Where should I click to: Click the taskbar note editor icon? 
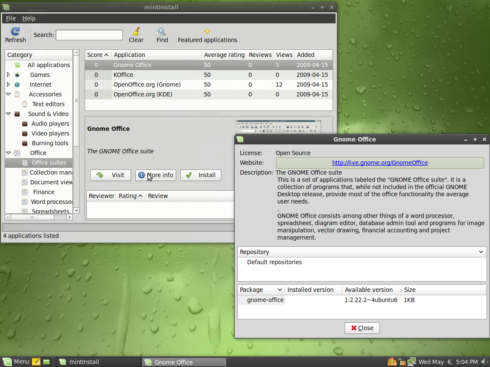pyautogui.click(x=36, y=362)
